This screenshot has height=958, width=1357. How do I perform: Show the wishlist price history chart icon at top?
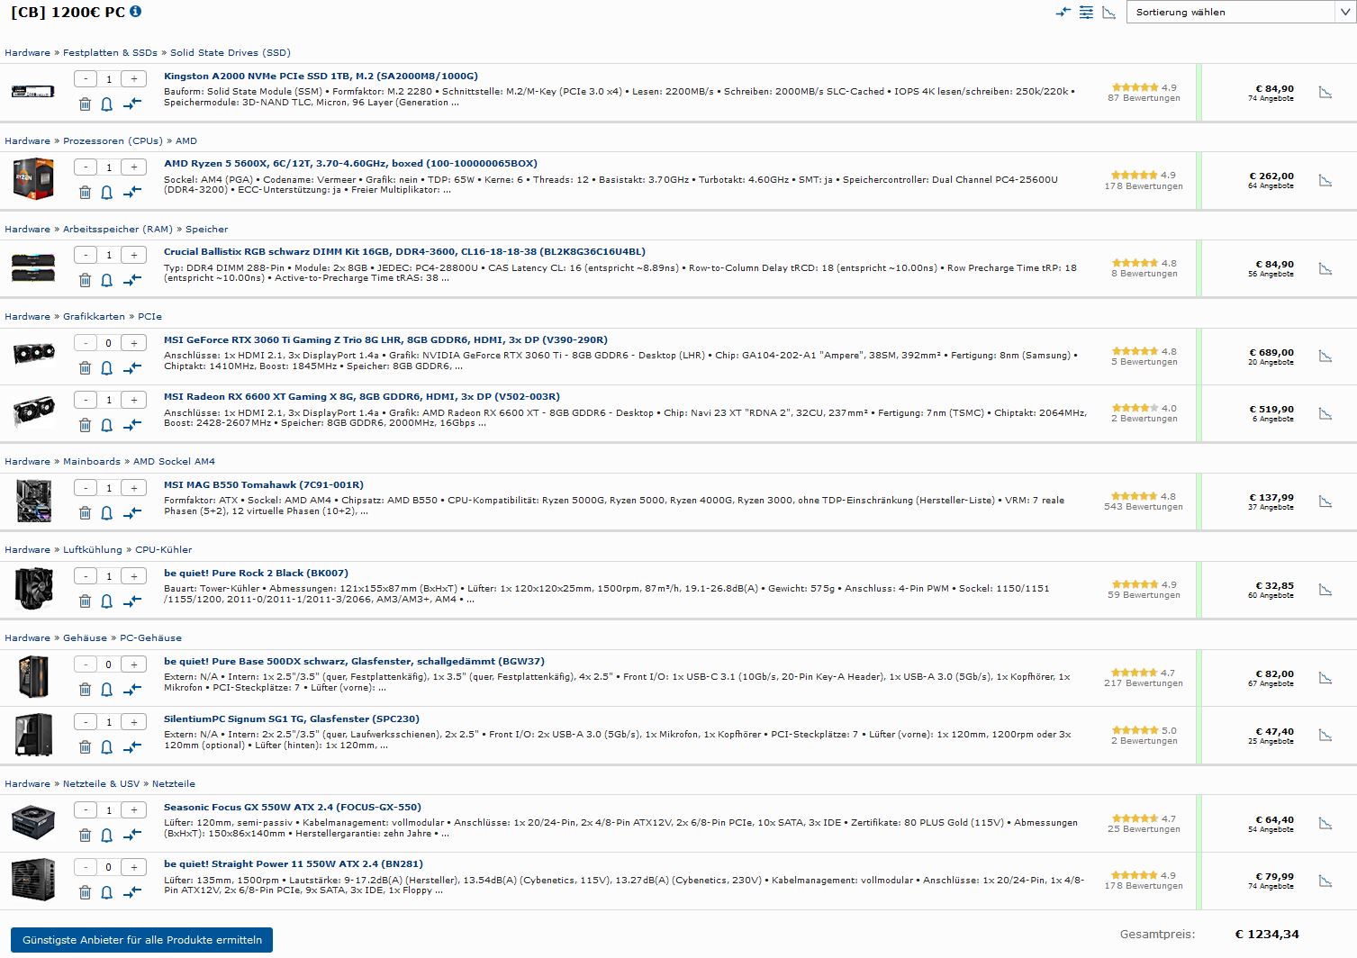tap(1109, 12)
